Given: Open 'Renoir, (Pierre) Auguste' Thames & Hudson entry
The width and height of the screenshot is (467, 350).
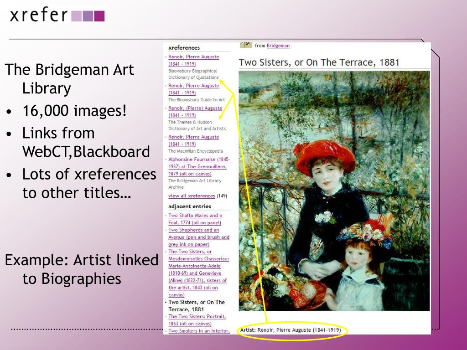Looking at the screenshot, I should pos(195,112).
